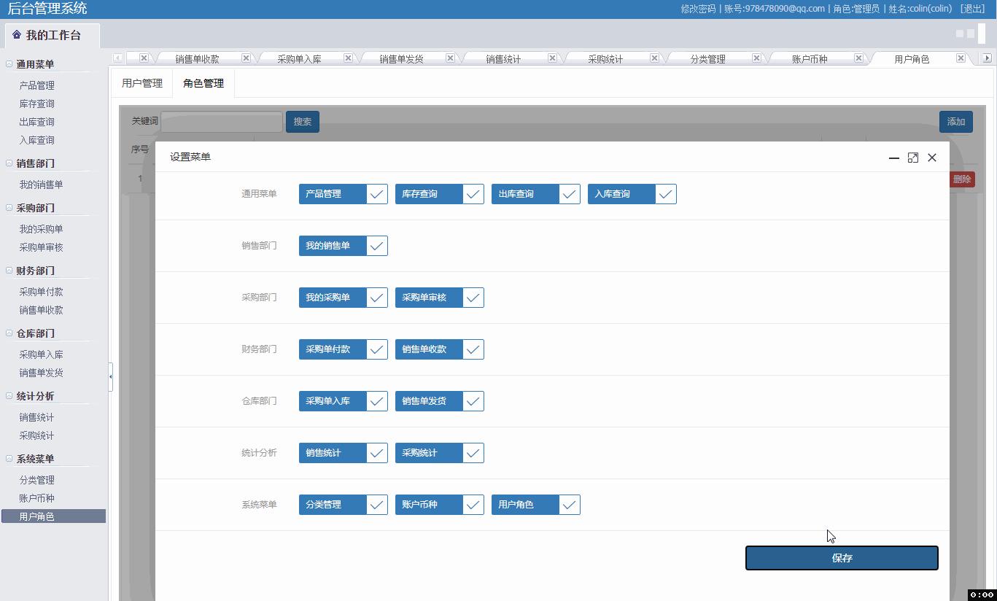Open the 我的工作台 tab
Screen dimensions: 997x601
click(53, 35)
